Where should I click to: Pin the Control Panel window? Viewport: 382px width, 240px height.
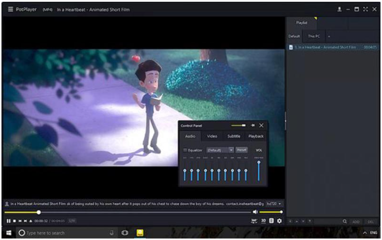(x=253, y=125)
